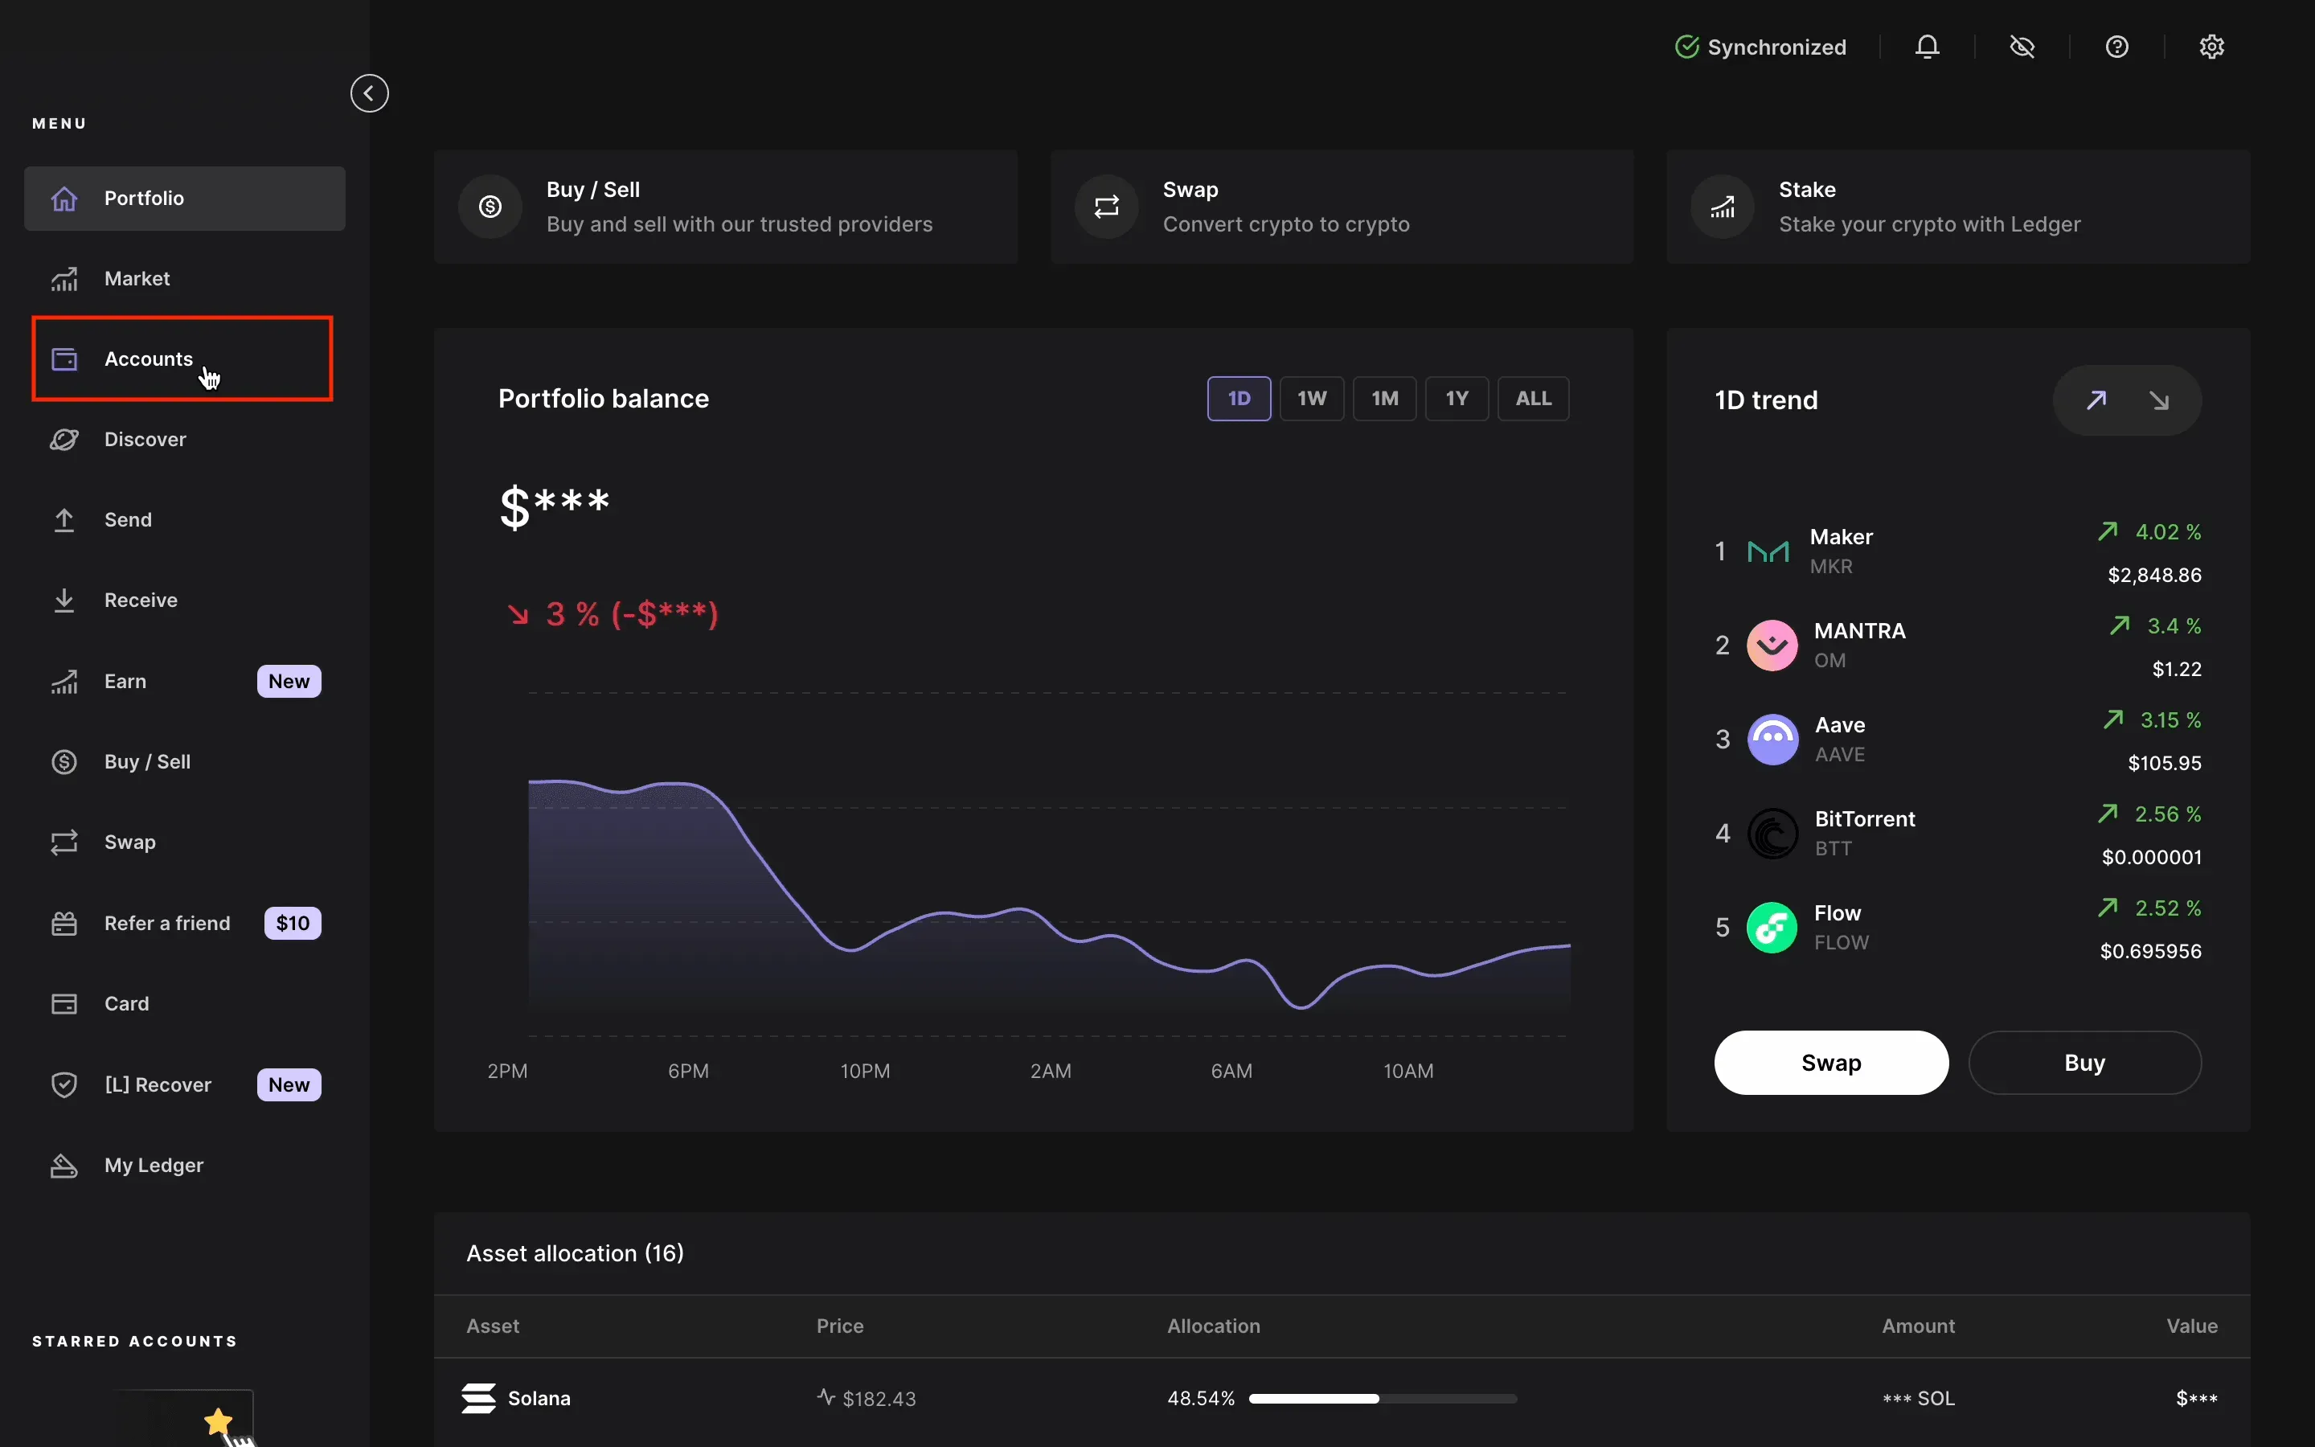Screen dimensions: 2315x1447
Task: Open the Swap banner card
Action: (1342, 207)
